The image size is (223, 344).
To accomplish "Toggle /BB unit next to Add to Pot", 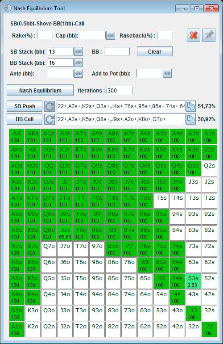I will 167,73.
